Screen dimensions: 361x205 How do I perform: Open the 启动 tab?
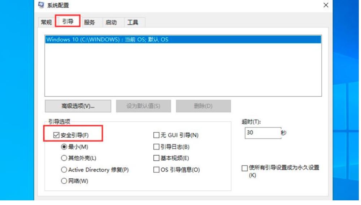tap(110, 22)
